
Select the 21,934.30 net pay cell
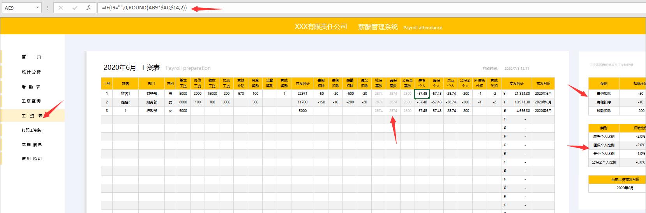coord(516,94)
